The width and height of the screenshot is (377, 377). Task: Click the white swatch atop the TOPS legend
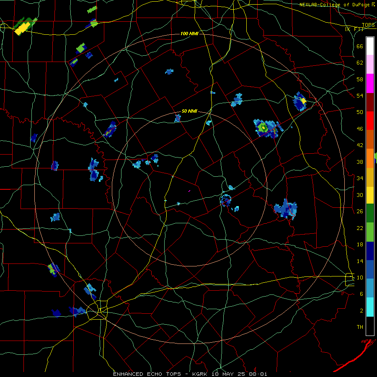(370, 46)
